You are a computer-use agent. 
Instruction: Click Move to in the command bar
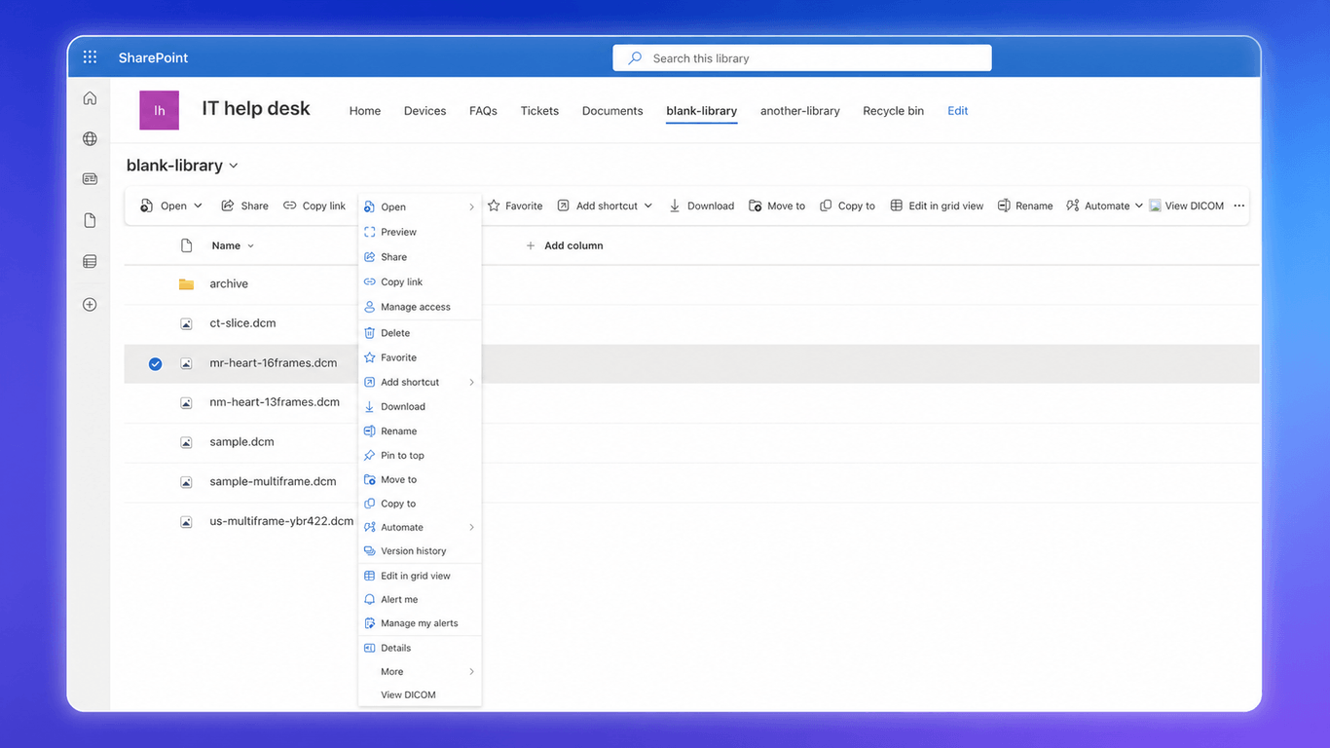(777, 206)
